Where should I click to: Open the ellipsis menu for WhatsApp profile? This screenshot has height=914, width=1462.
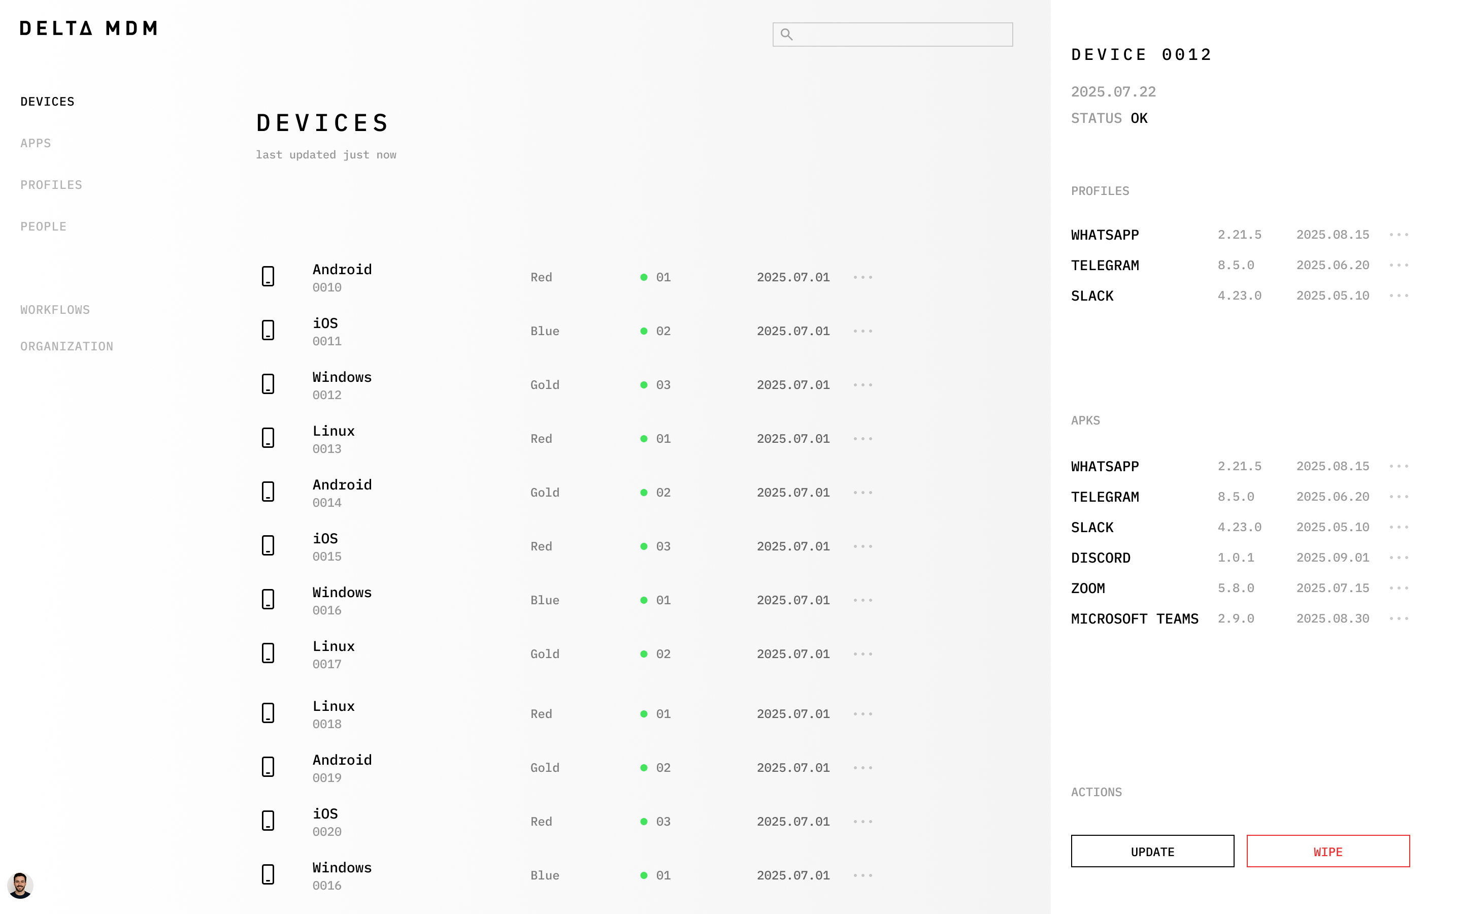[1399, 235]
